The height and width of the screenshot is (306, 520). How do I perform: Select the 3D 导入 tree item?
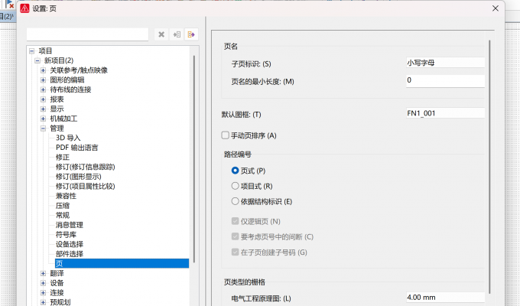[x=68, y=138]
